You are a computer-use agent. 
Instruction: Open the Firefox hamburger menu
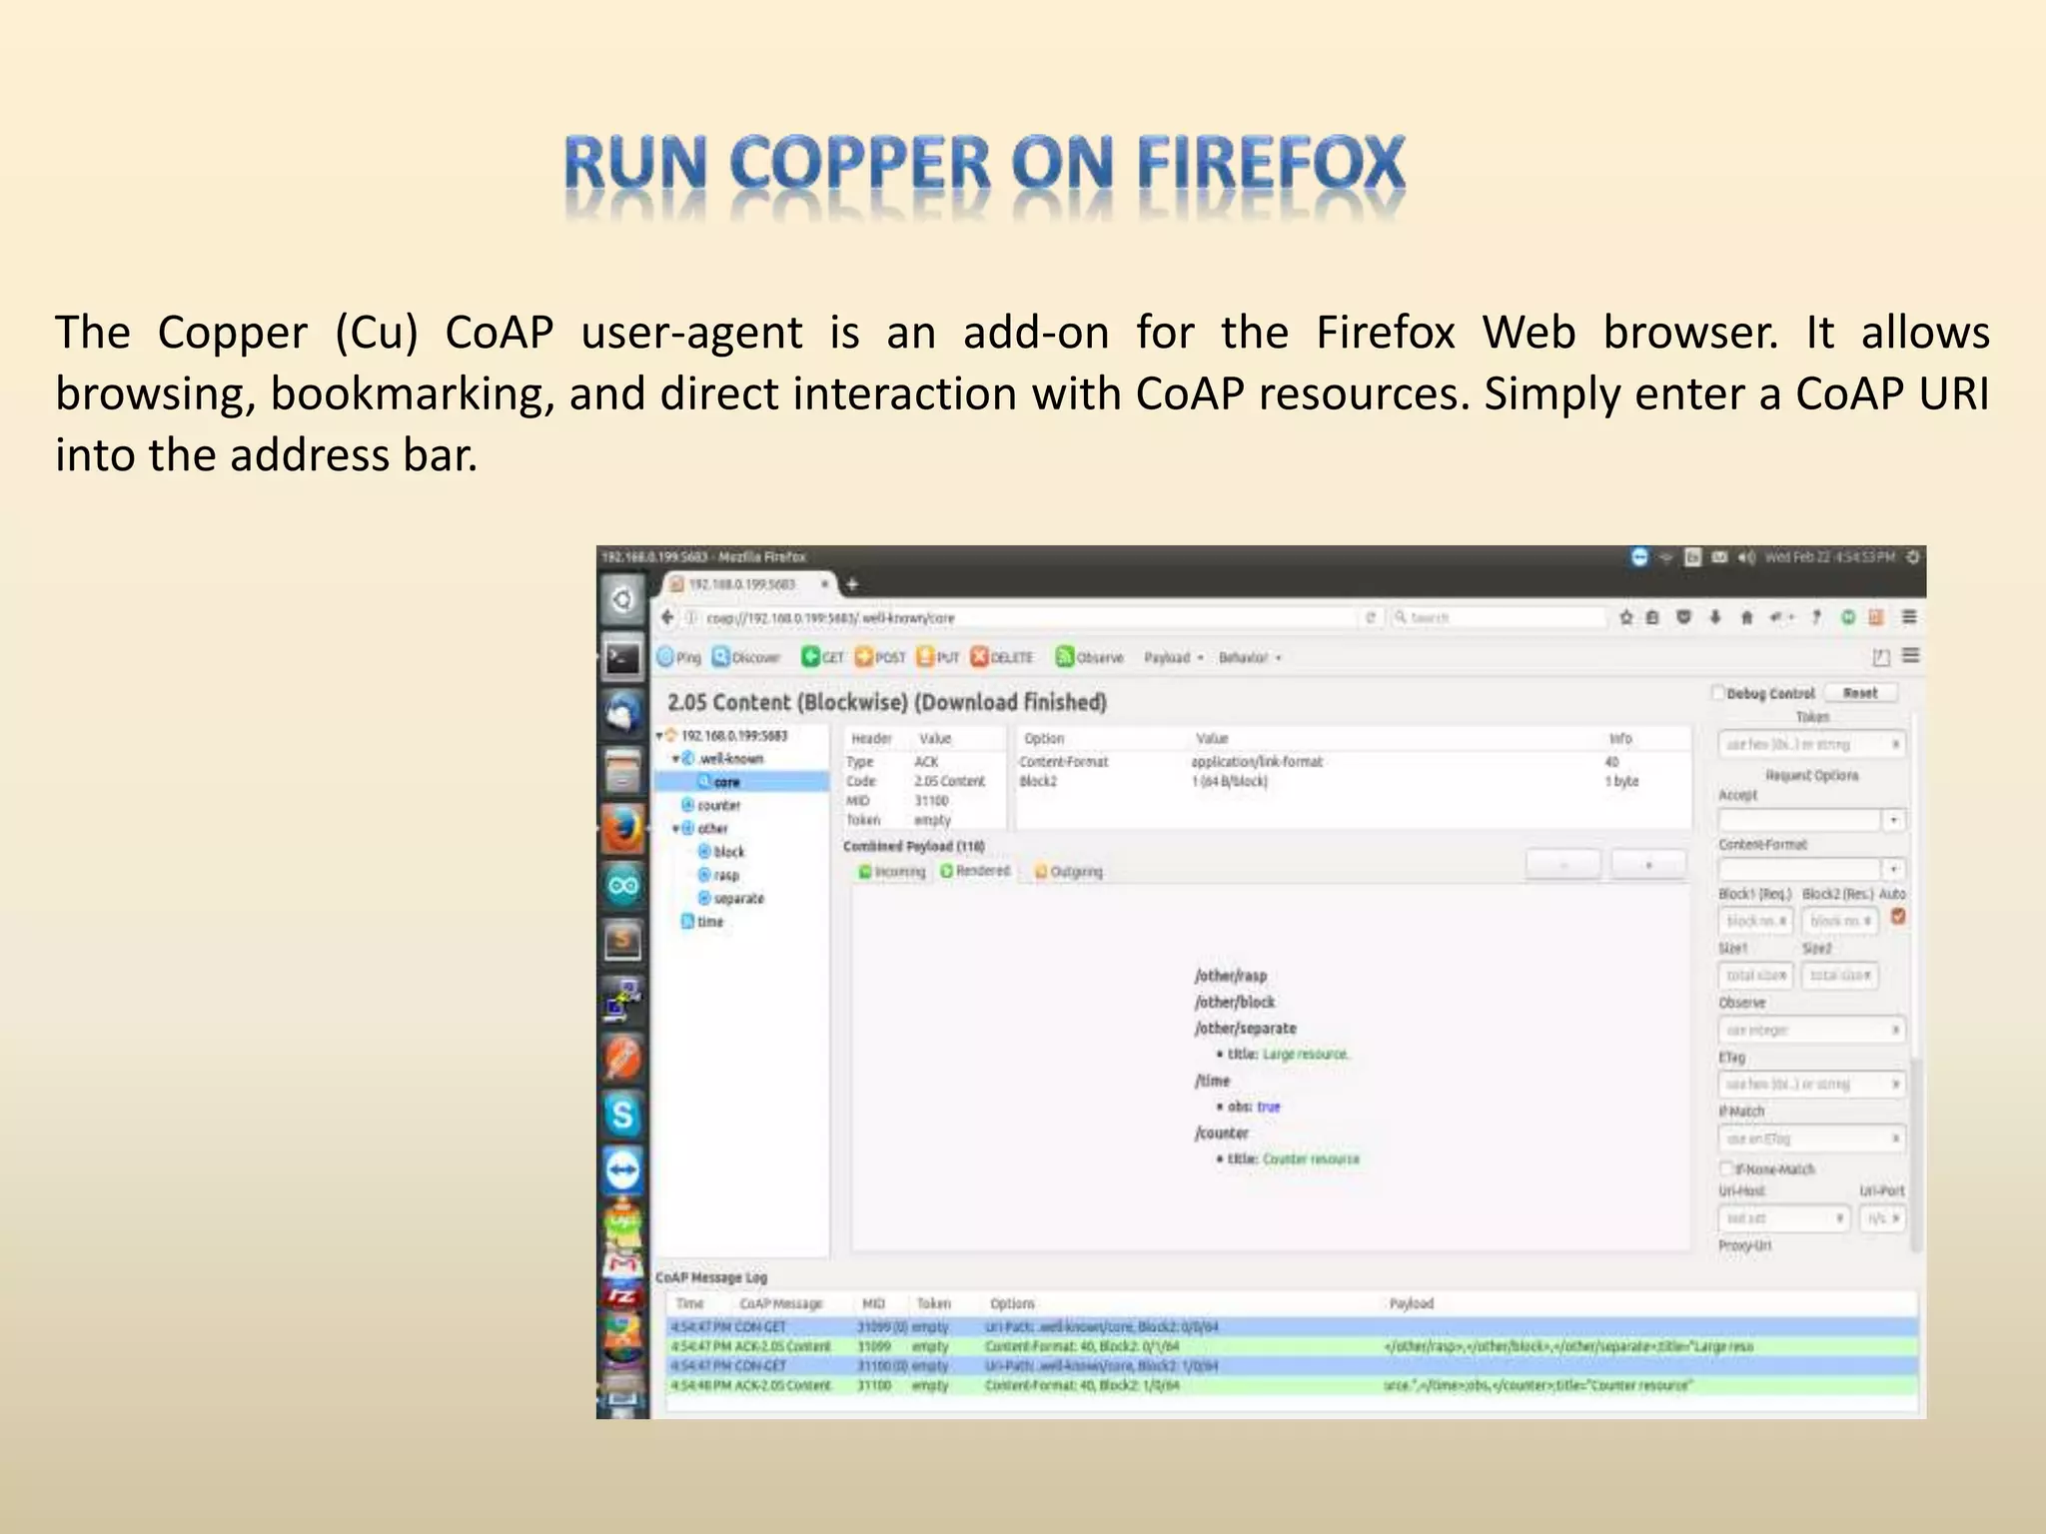1909,617
